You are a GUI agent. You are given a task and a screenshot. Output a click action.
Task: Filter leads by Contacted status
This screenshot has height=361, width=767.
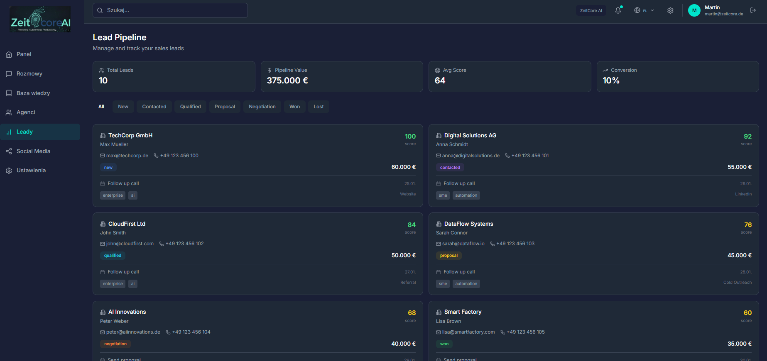[x=154, y=107]
